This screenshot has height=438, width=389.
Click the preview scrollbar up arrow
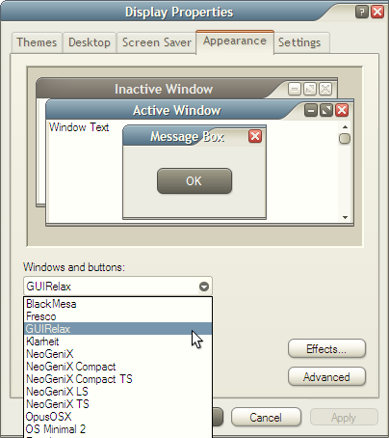click(345, 127)
